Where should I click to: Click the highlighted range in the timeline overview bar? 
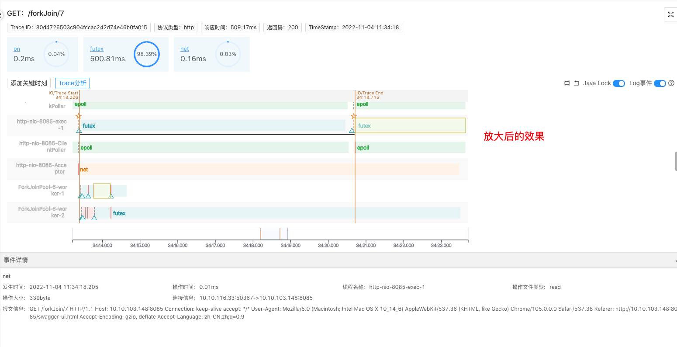click(x=274, y=234)
